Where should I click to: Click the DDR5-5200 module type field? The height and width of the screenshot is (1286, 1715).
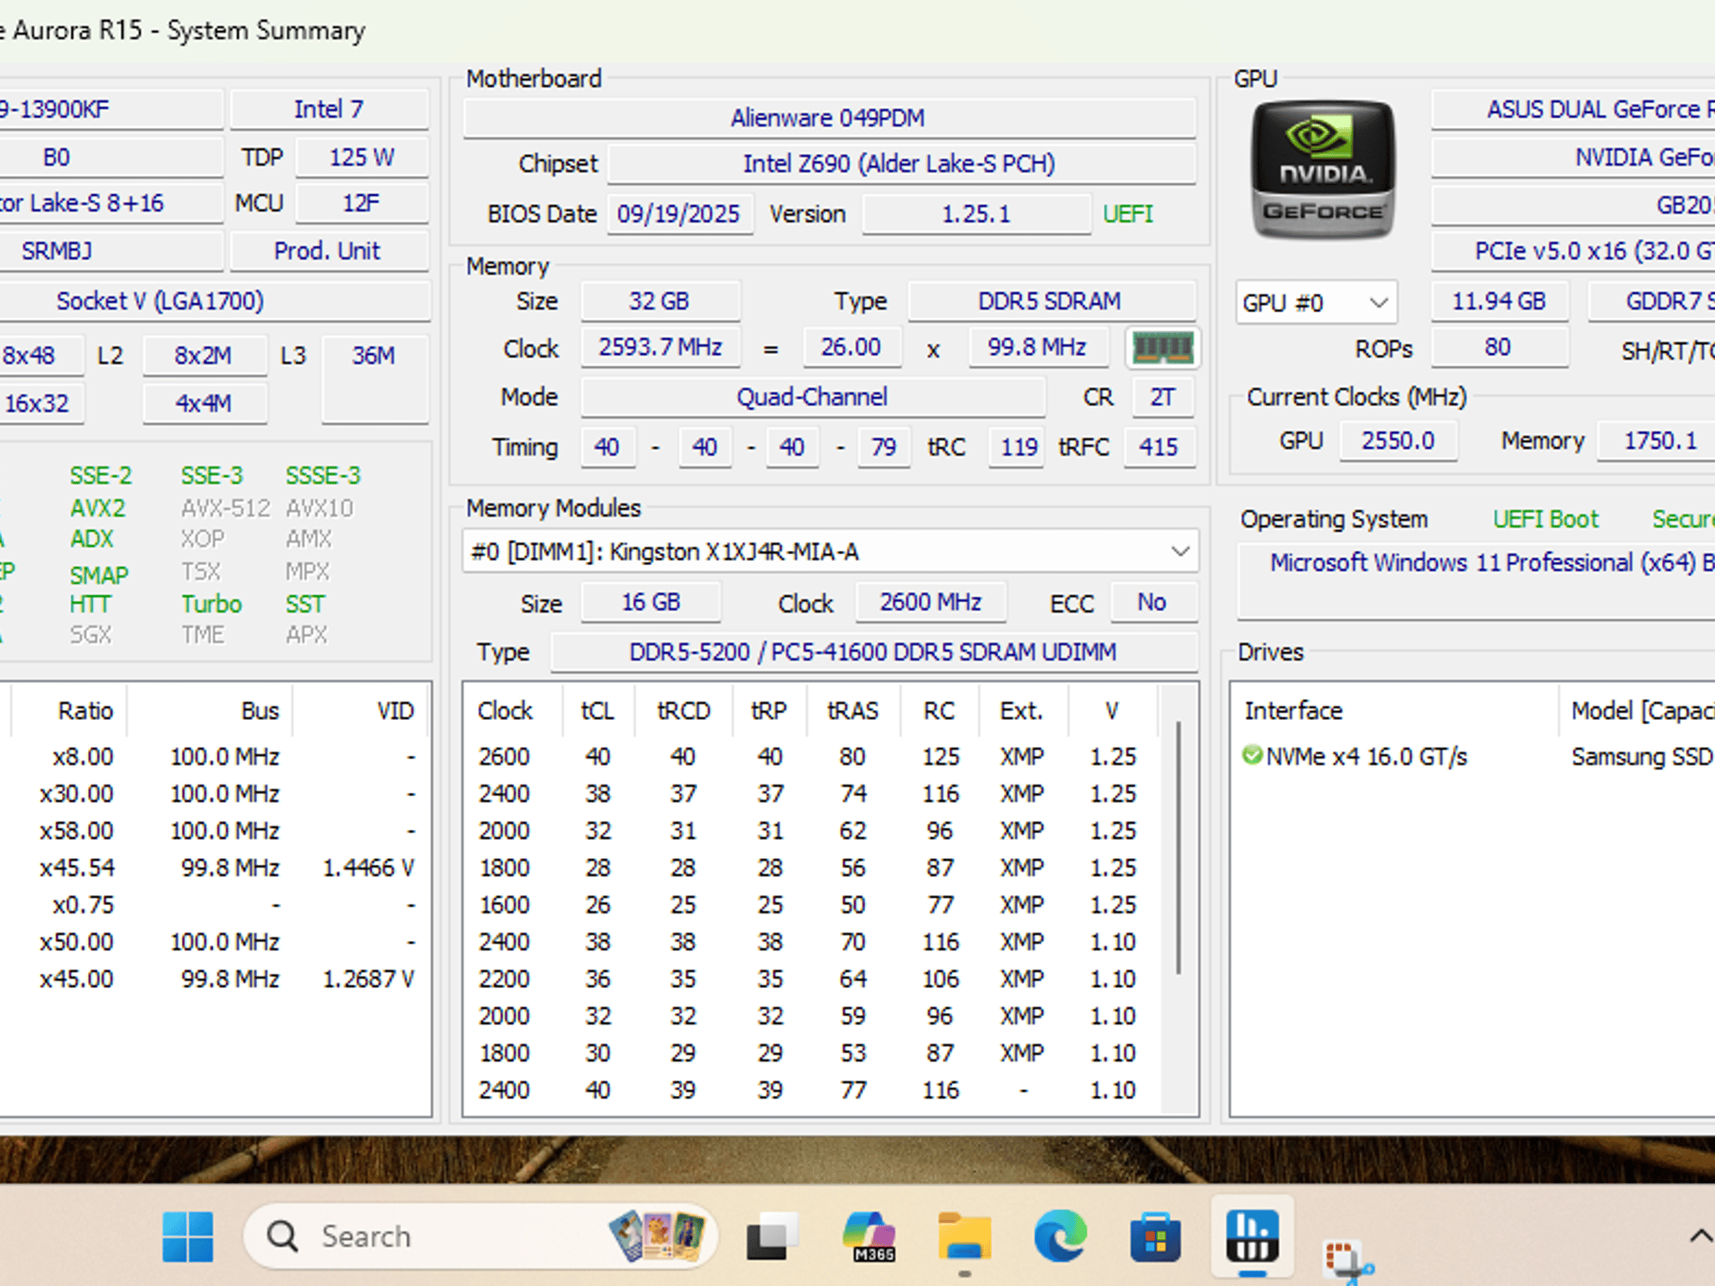[873, 651]
